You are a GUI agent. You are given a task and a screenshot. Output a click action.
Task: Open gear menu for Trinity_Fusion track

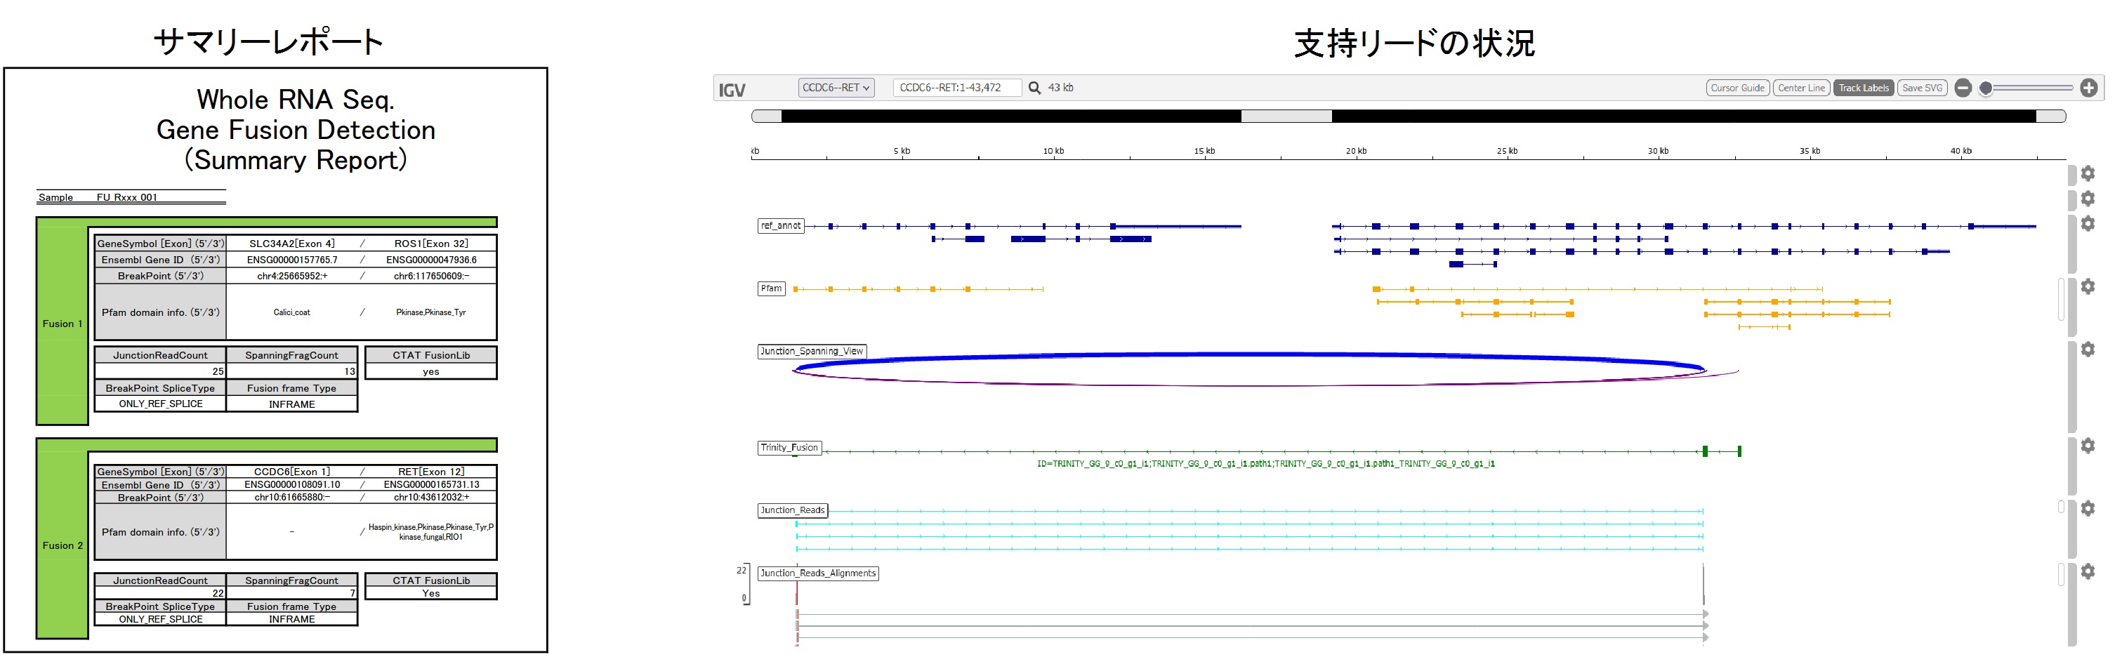point(2088,446)
